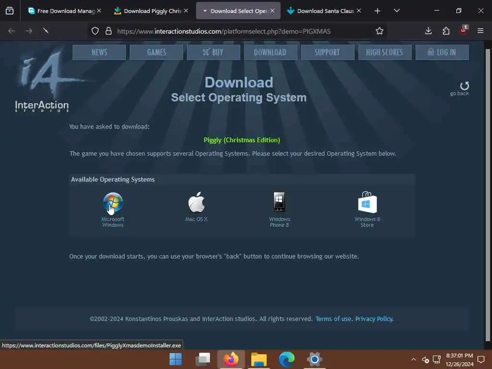Close the Download Santa Claus tab
492x369 pixels.
click(x=359, y=11)
